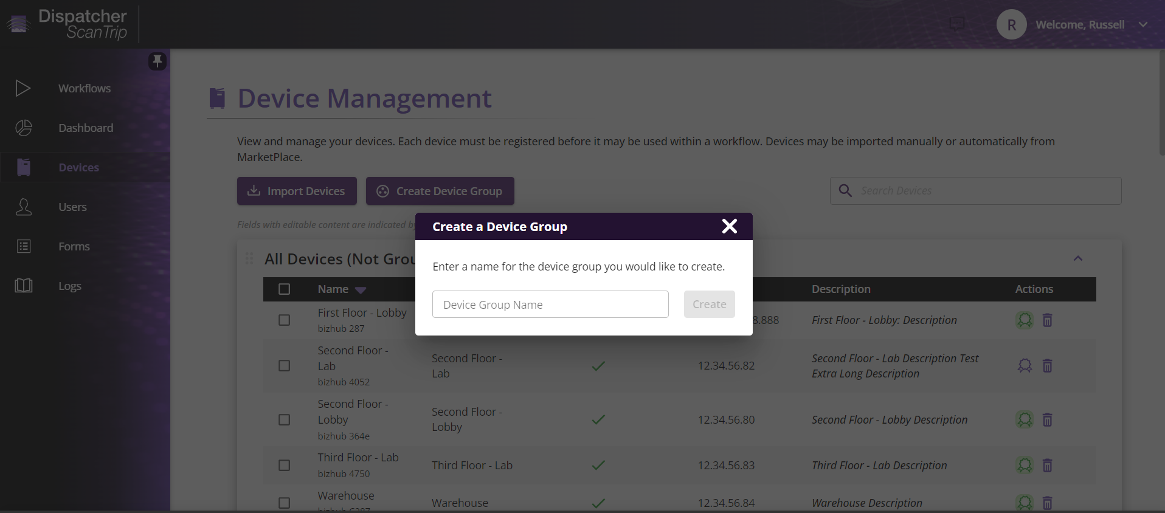Check the Third Floor - Lab row
The height and width of the screenshot is (513, 1165).
coord(284,465)
